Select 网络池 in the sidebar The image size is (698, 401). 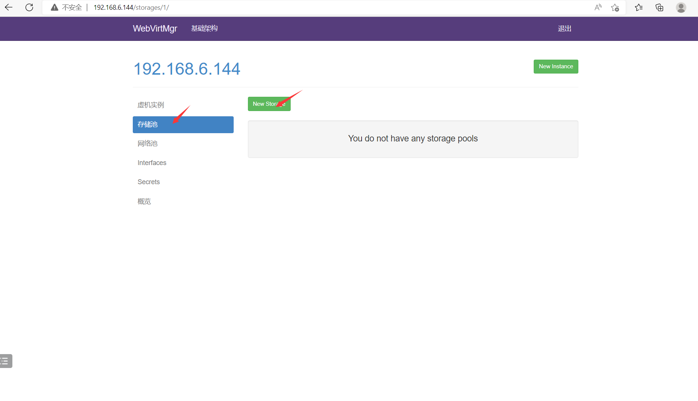tap(183, 144)
